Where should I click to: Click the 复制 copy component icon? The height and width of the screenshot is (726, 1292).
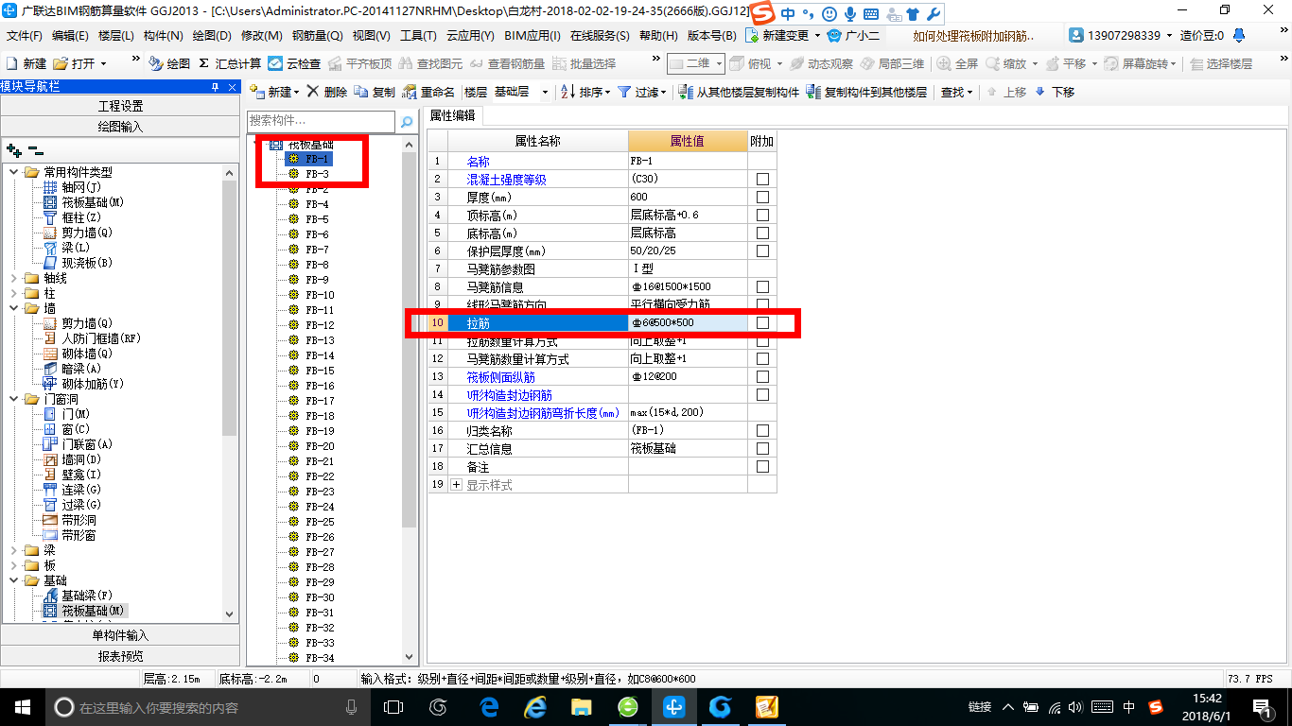pyautogui.click(x=361, y=92)
